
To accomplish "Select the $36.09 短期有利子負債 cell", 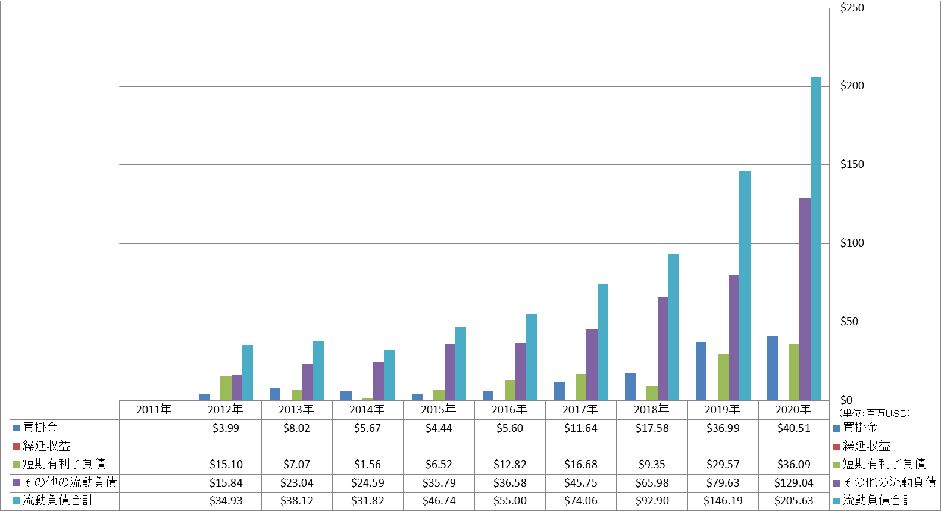I will (793, 464).
